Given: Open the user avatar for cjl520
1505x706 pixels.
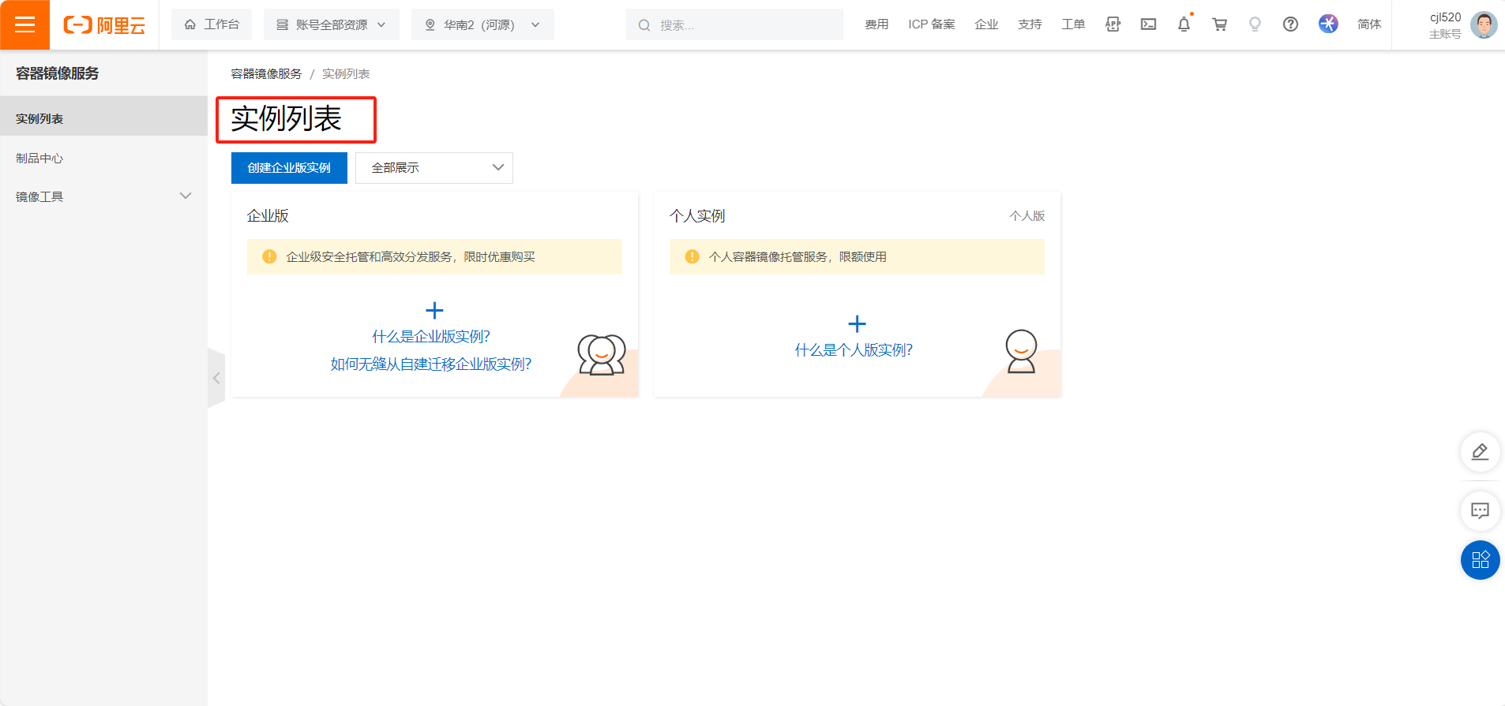Looking at the screenshot, I should [x=1484, y=25].
